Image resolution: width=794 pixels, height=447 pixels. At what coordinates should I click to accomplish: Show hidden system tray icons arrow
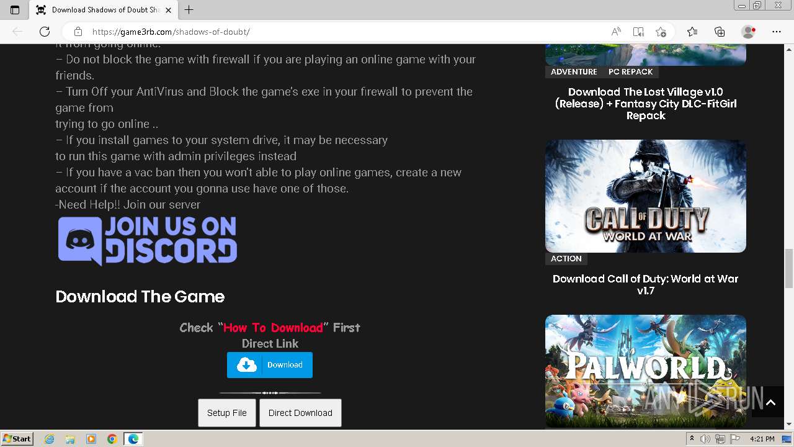(692, 439)
